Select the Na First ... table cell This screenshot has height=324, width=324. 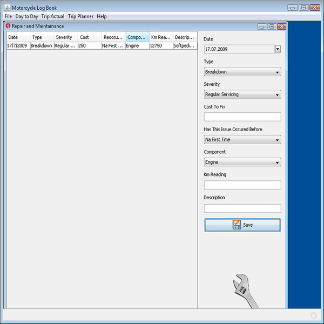pyautogui.click(x=113, y=46)
